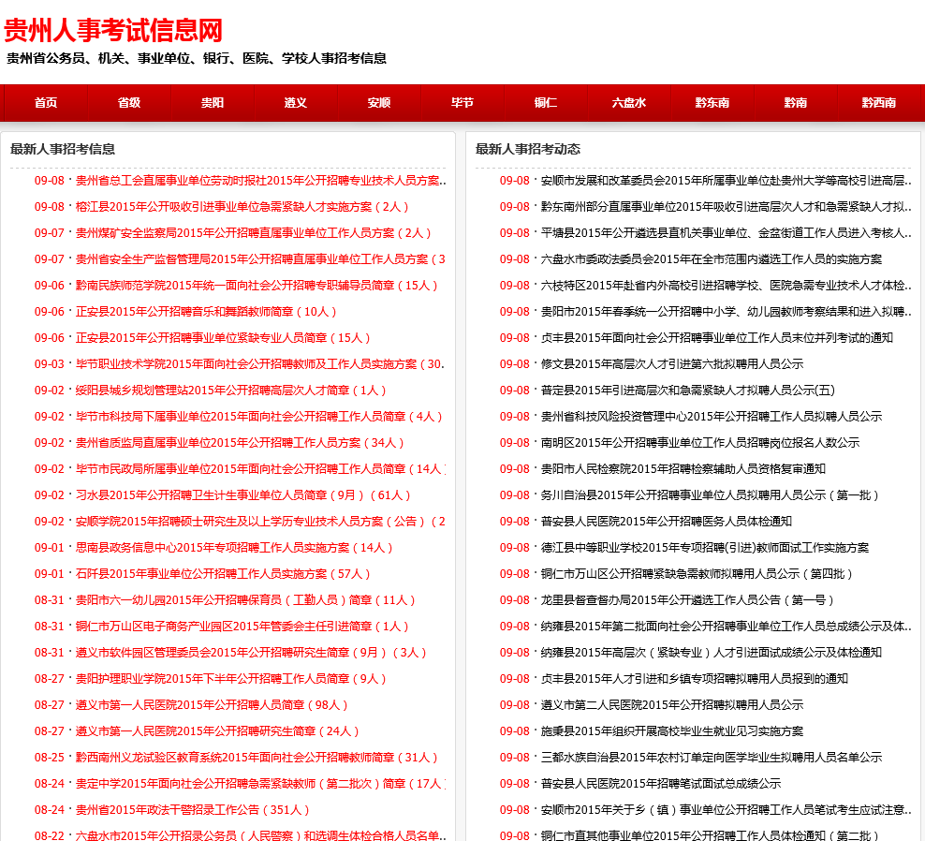Open 南明区招聘岗位报名人数公示 link

coord(700,443)
